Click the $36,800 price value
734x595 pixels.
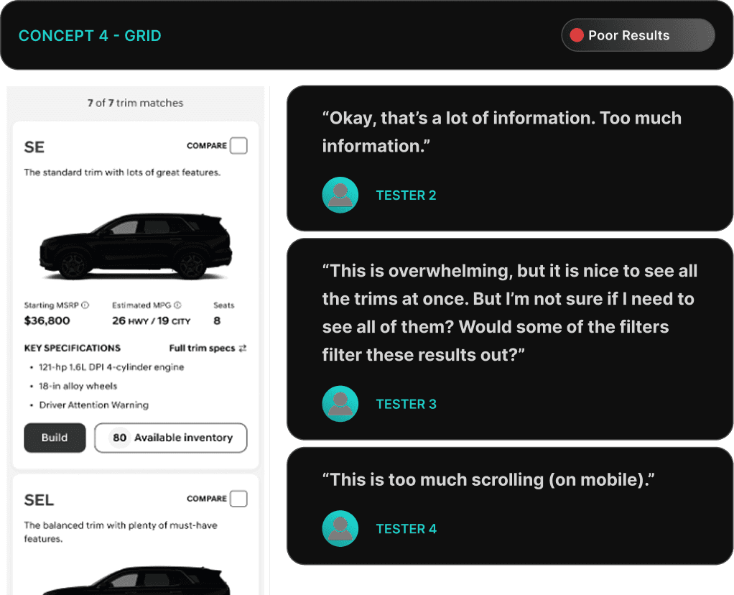[47, 321]
